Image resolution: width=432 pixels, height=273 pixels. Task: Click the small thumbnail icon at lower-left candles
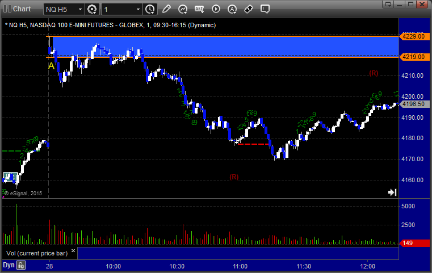tap(10, 177)
